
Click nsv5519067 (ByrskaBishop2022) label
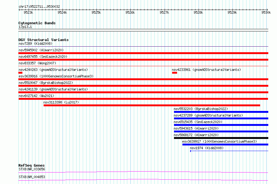[46, 83]
